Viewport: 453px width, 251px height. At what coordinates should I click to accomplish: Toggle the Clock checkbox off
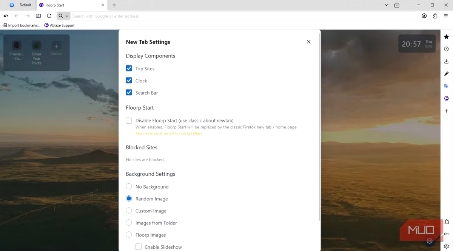point(129,81)
